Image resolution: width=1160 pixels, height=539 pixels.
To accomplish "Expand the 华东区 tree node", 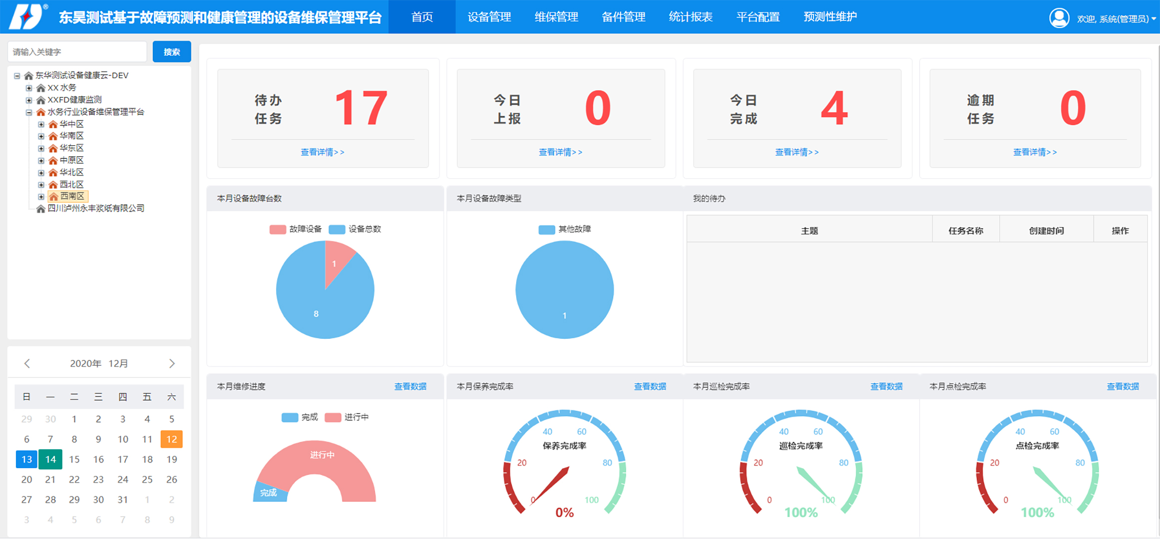I will click(x=41, y=148).
